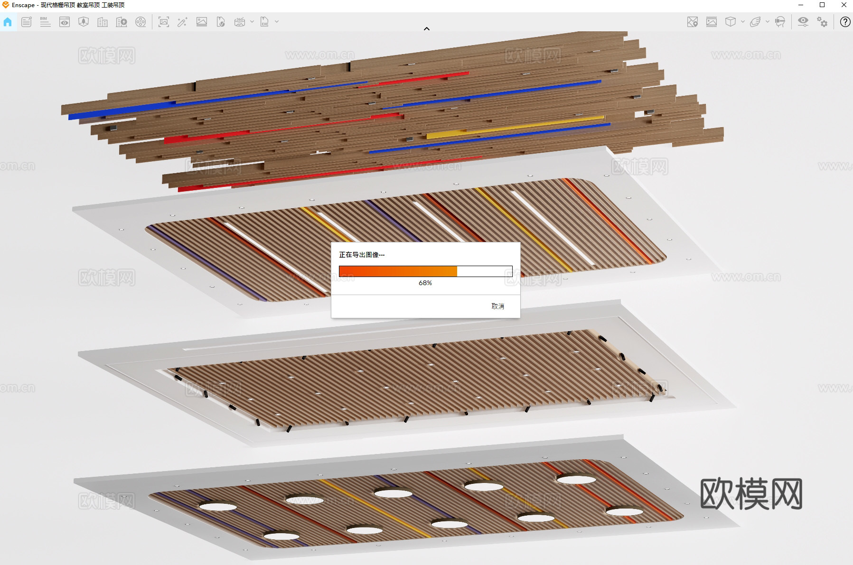The image size is (853, 565).
Task: Open the Video Editor film reel icon
Action: point(141,22)
